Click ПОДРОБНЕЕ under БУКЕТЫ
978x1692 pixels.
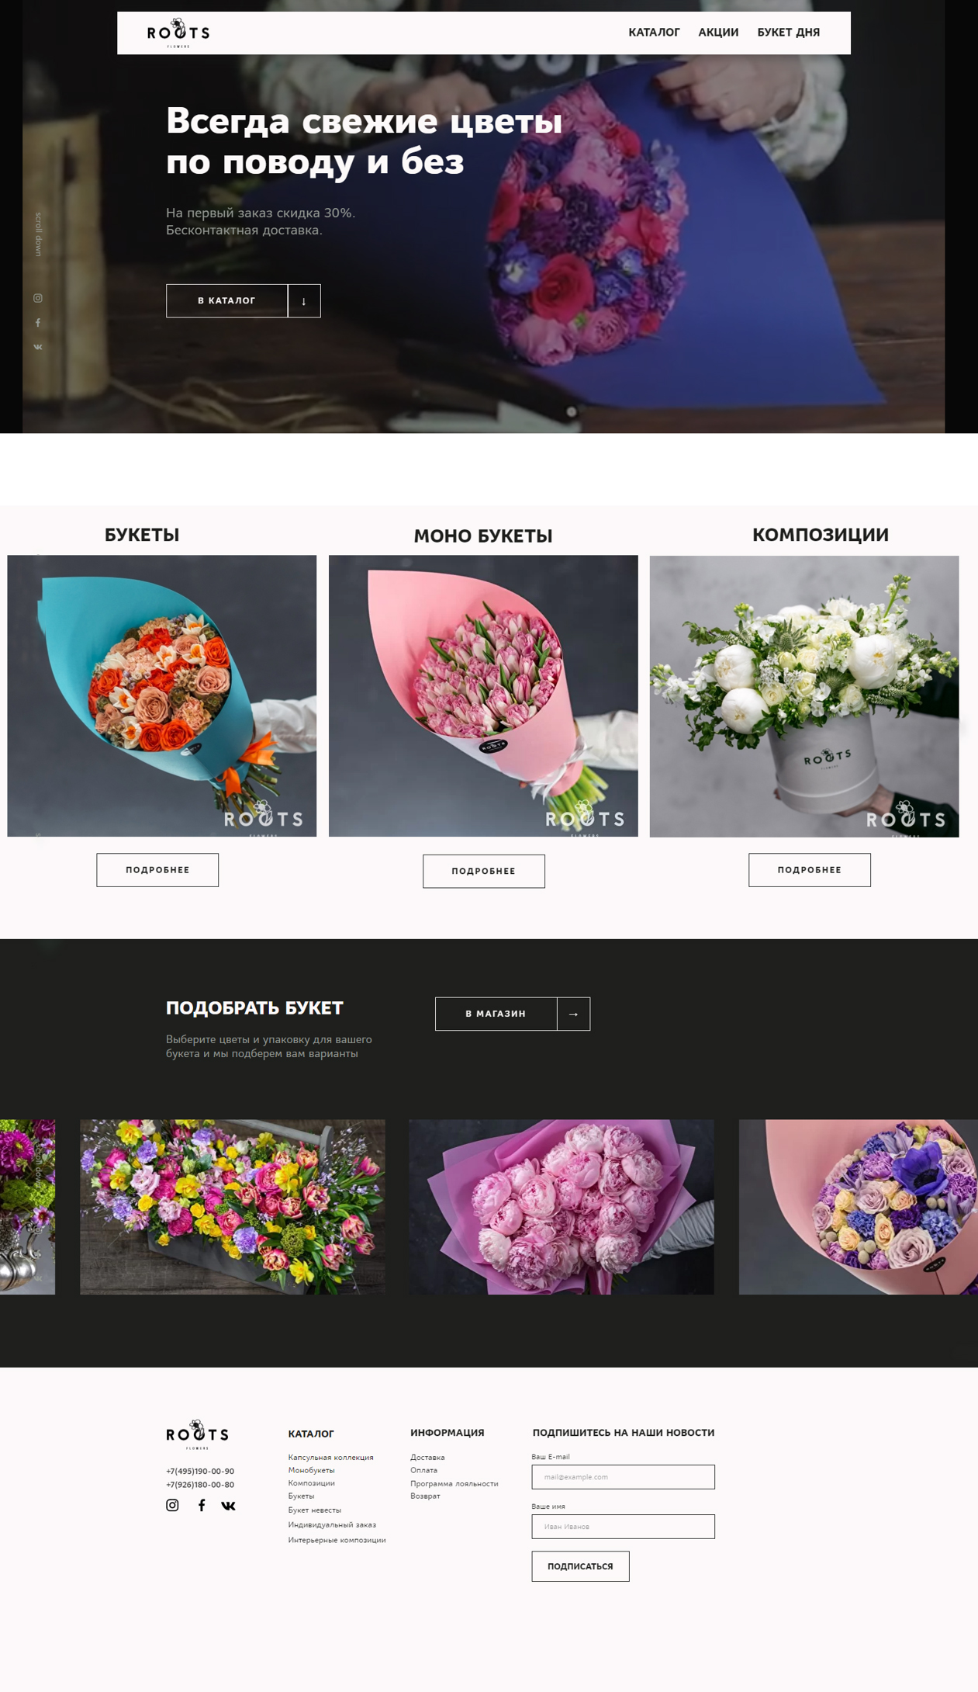point(157,870)
